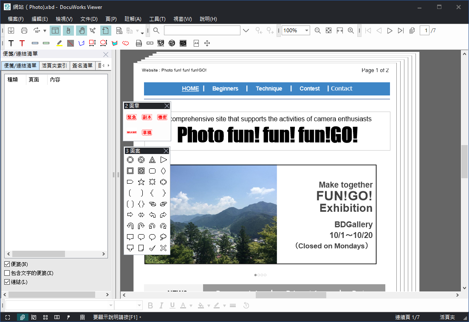Click the zoom out icon
This screenshot has width=469, height=322.
(x=318, y=31)
